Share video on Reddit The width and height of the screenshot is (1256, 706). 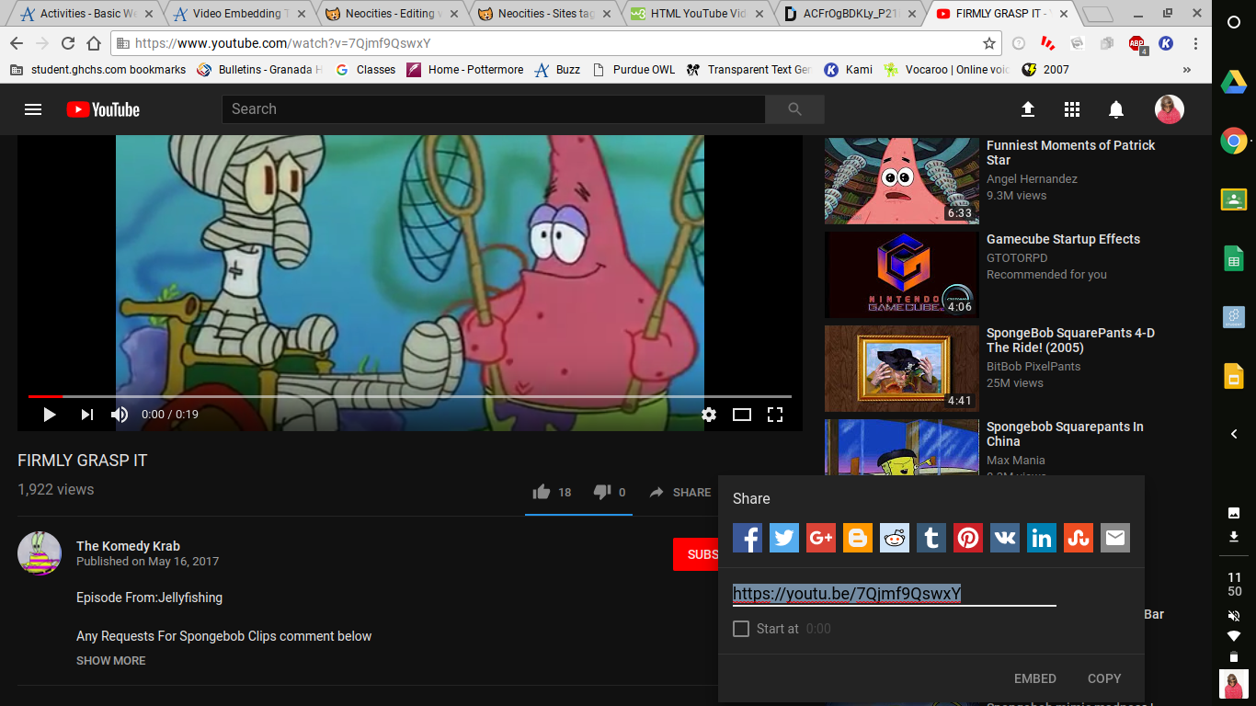(x=895, y=538)
